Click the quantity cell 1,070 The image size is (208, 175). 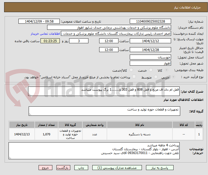[47, 134]
